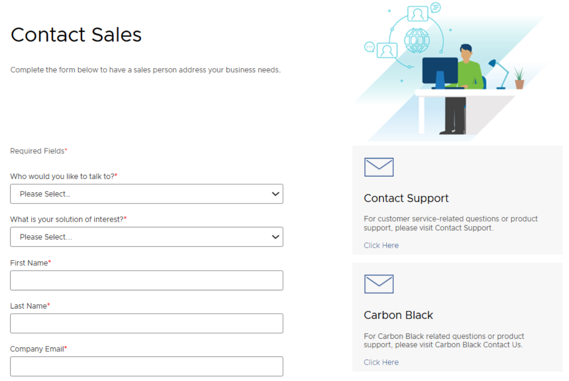Image resolution: width=569 pixels, height=381 pixels.
Task: Click the globe icon in the illustration
Action: pos(416,40)
